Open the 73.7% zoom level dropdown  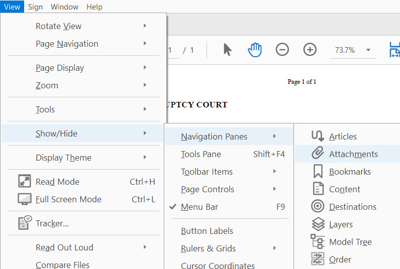tap(368, 50)
